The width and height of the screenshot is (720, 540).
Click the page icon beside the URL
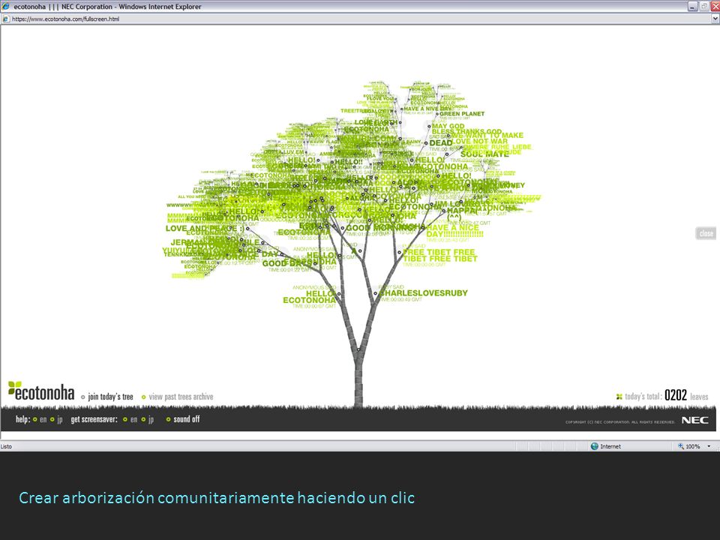6,19
